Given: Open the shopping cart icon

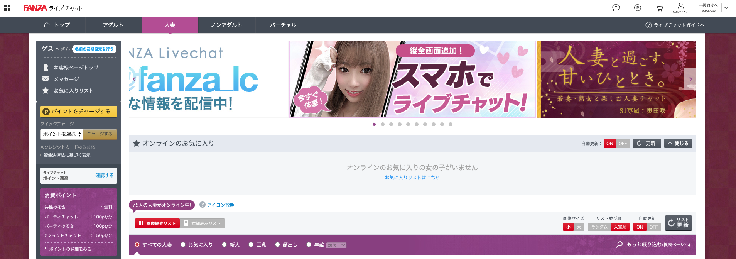Looking at the screenshot, I should tap(659, 8).
